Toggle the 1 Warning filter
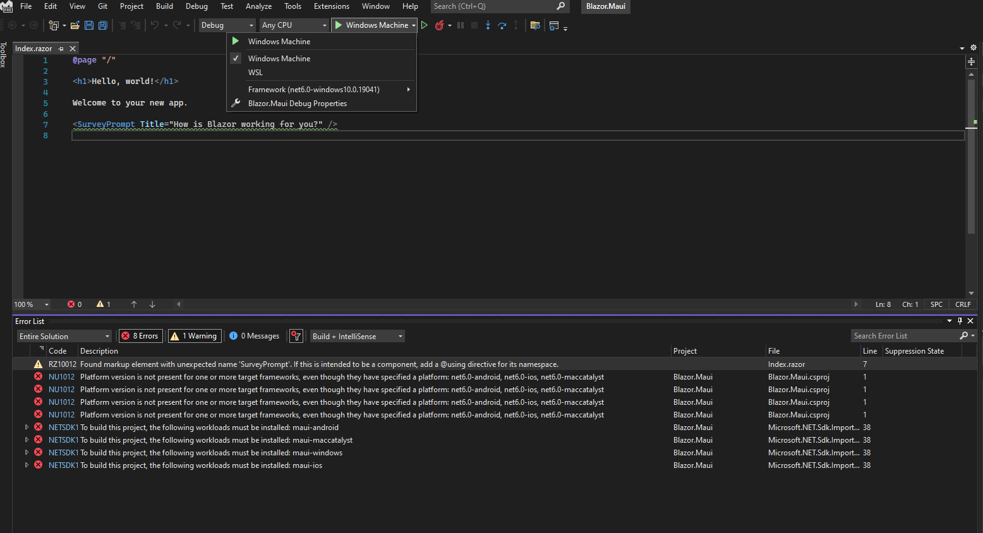Screen dimensions: 983x533 [x=194, y=335]
